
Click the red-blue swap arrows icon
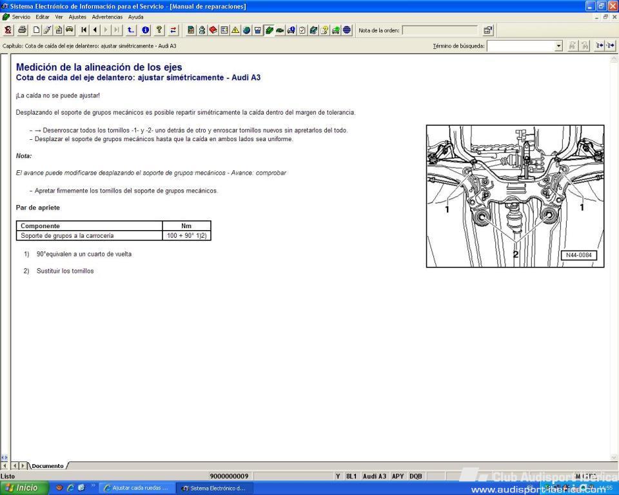(x=173, y=30)
